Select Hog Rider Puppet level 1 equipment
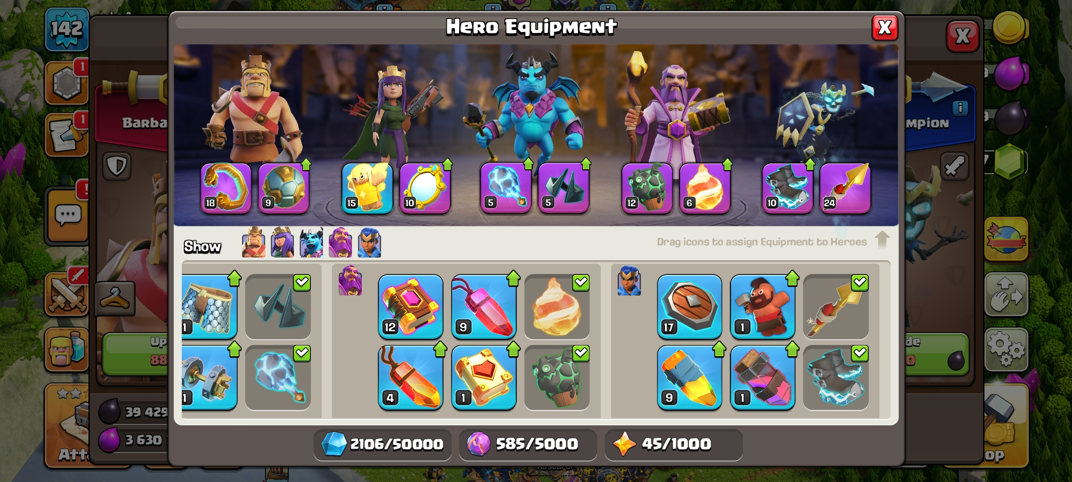1072x482 pixels. point(762,307)
